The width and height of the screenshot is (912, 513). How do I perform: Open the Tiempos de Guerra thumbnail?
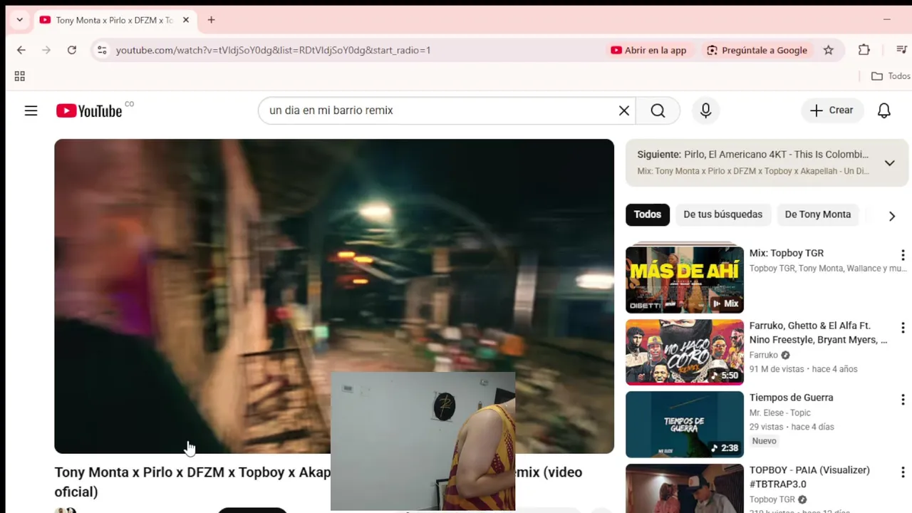685,425
